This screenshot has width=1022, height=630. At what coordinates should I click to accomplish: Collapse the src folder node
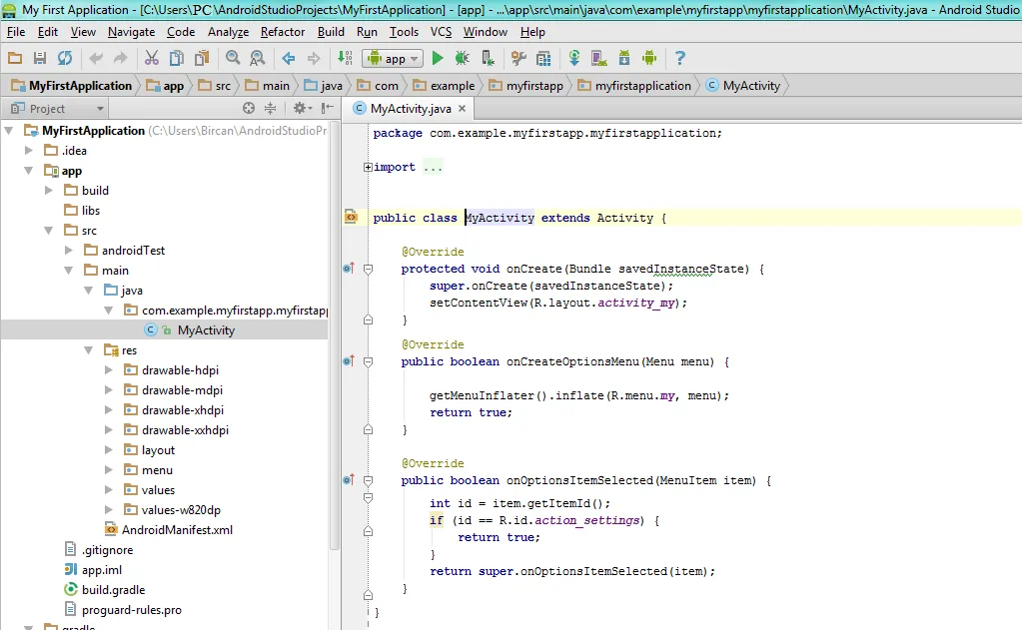[x=49, y=231]
